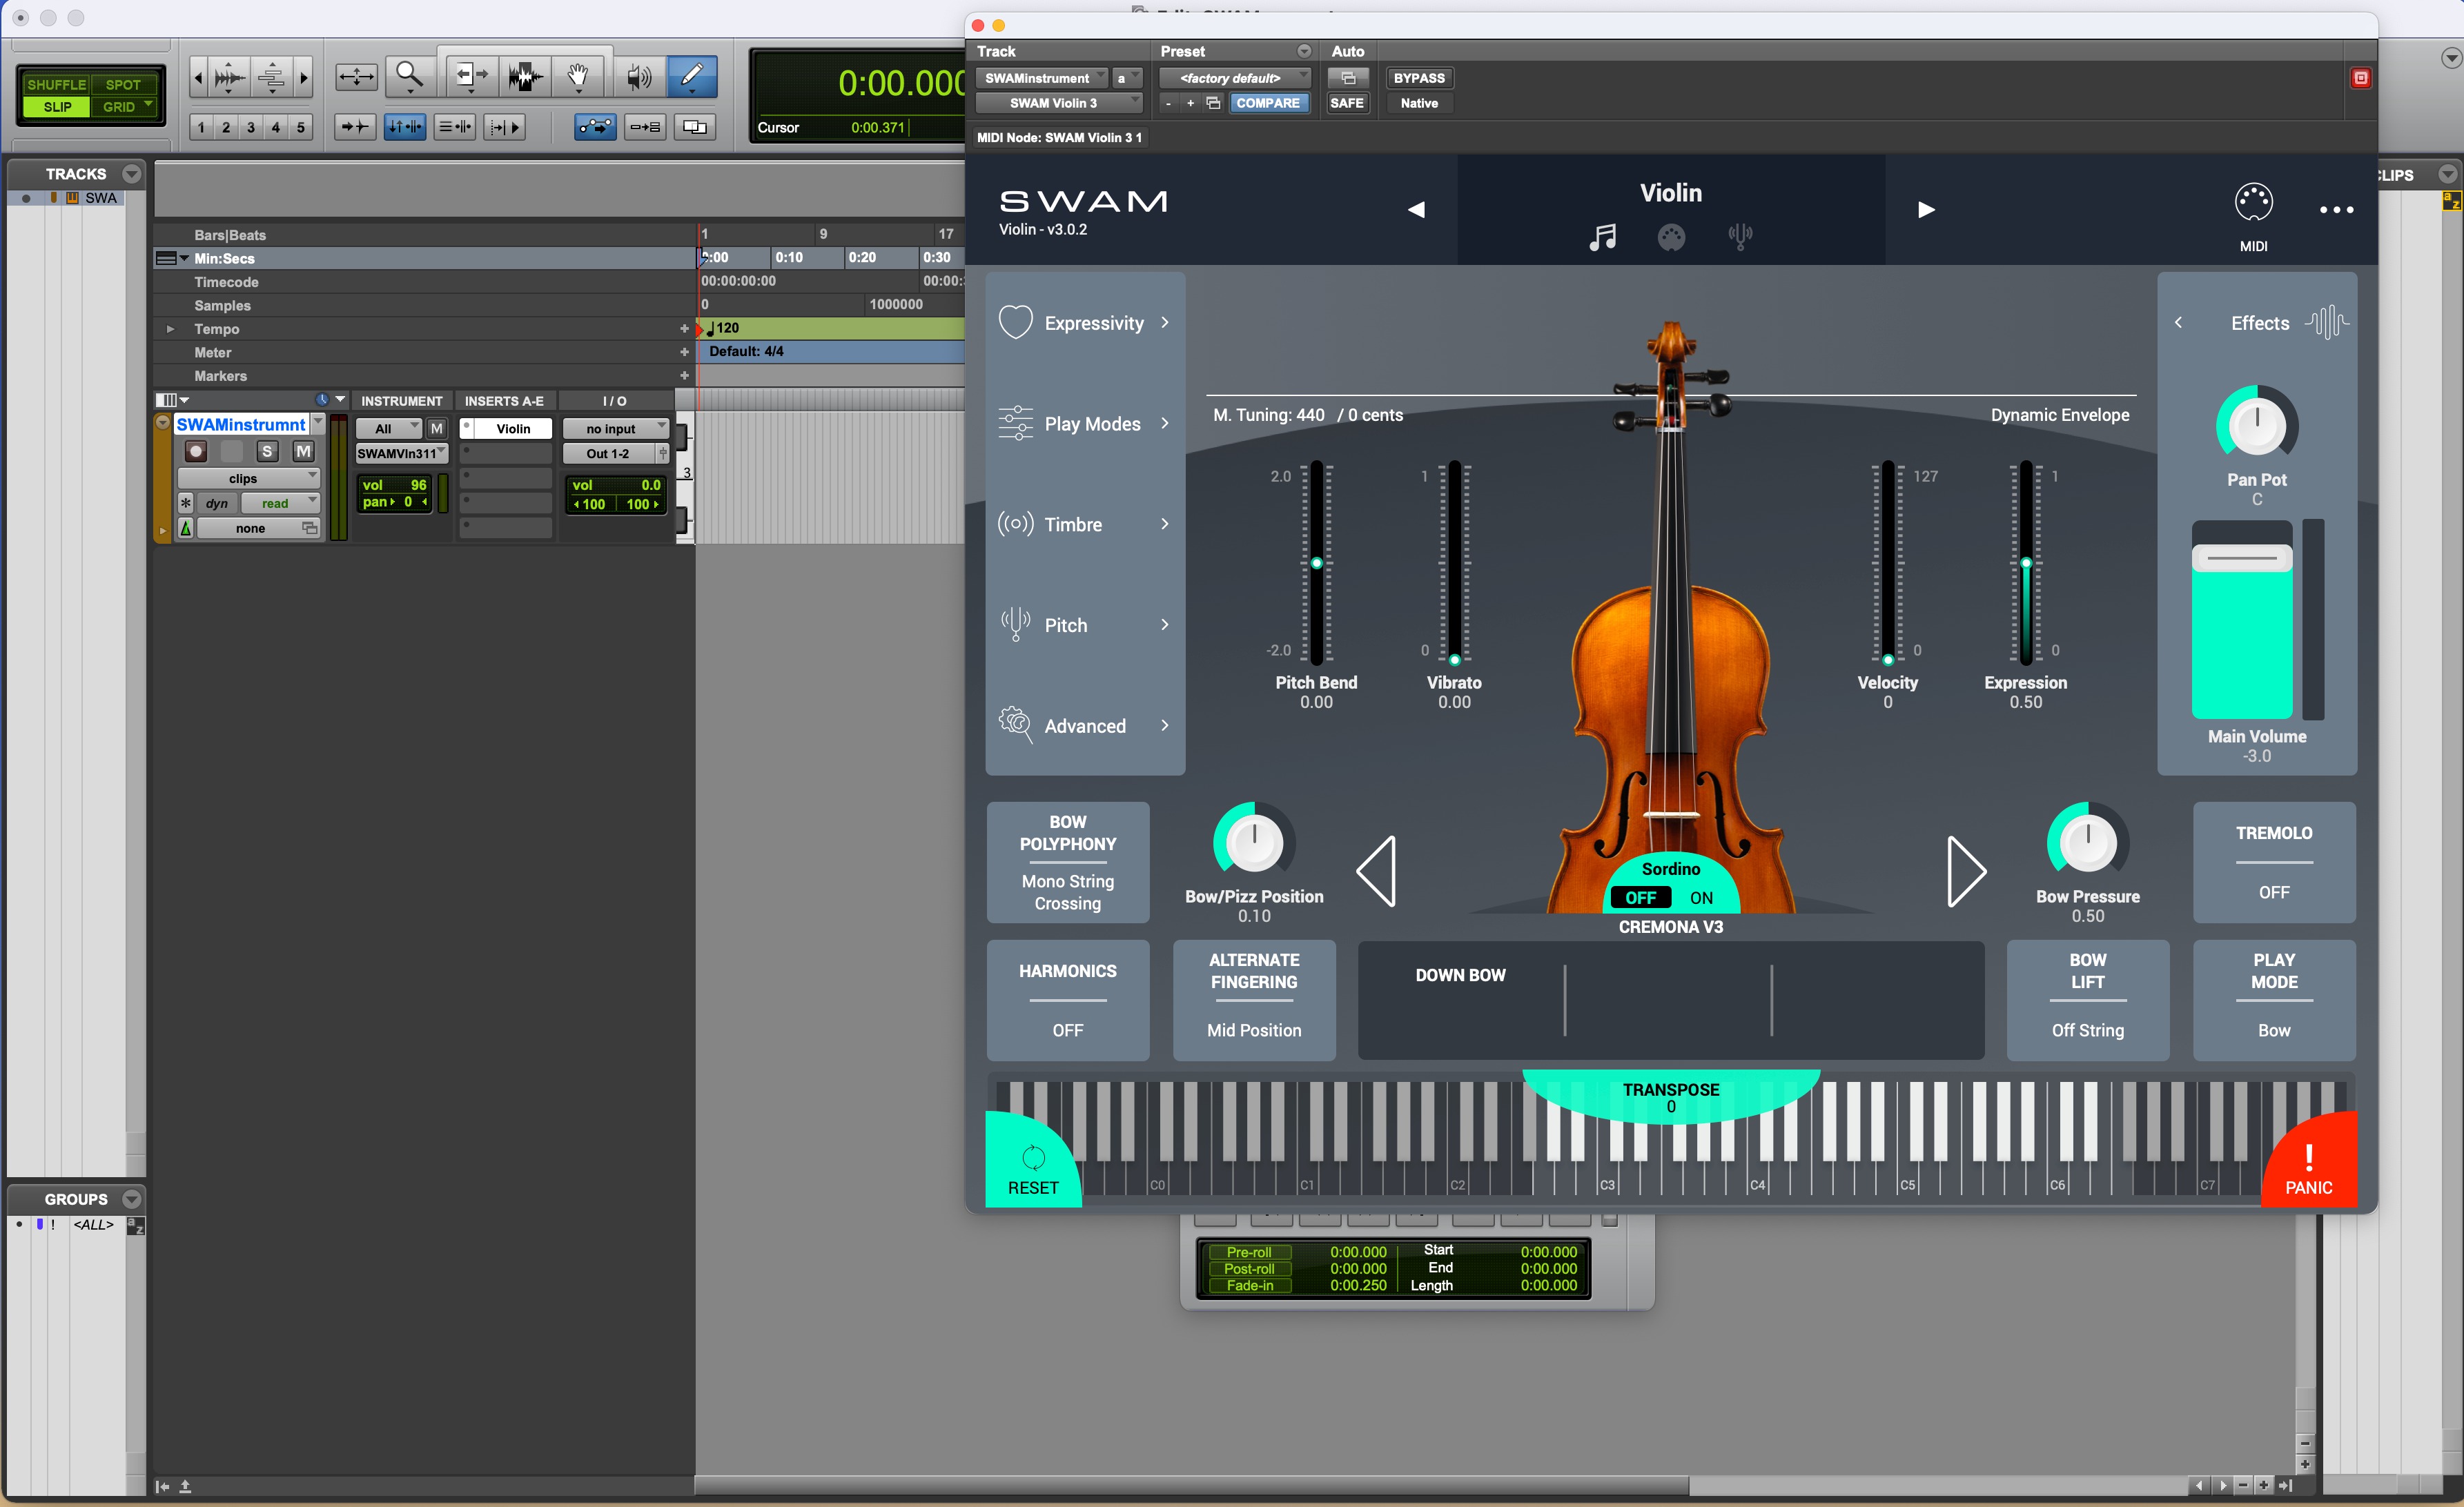Toggle the track Solo button

click(x=267, y=452)
